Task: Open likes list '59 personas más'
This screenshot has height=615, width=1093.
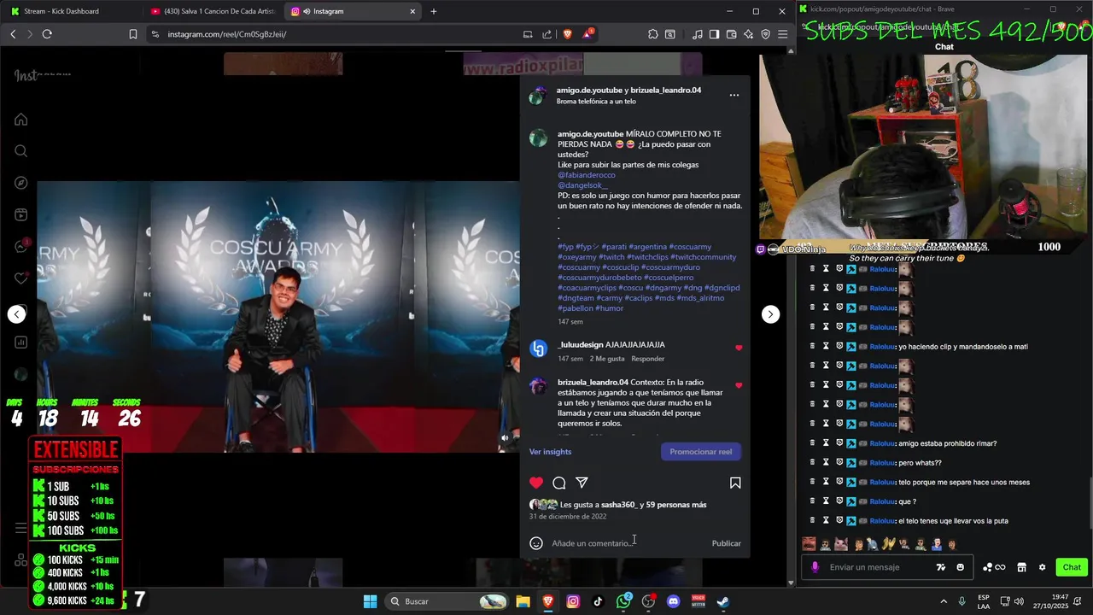Action: click(676, 505)
